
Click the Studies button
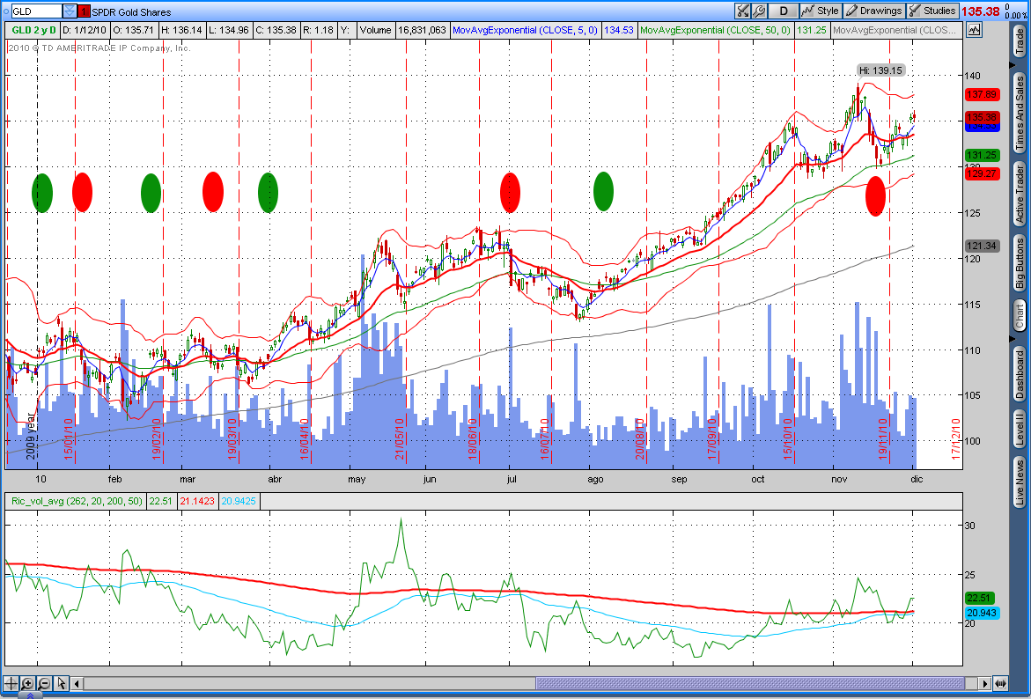(x=932, y=11)
